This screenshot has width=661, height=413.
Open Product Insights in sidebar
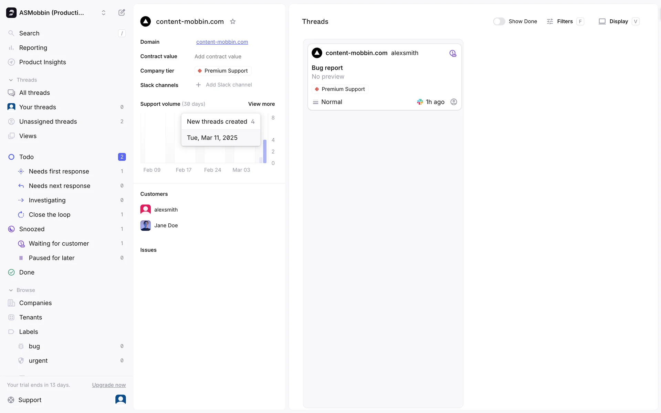pos(42,62)
